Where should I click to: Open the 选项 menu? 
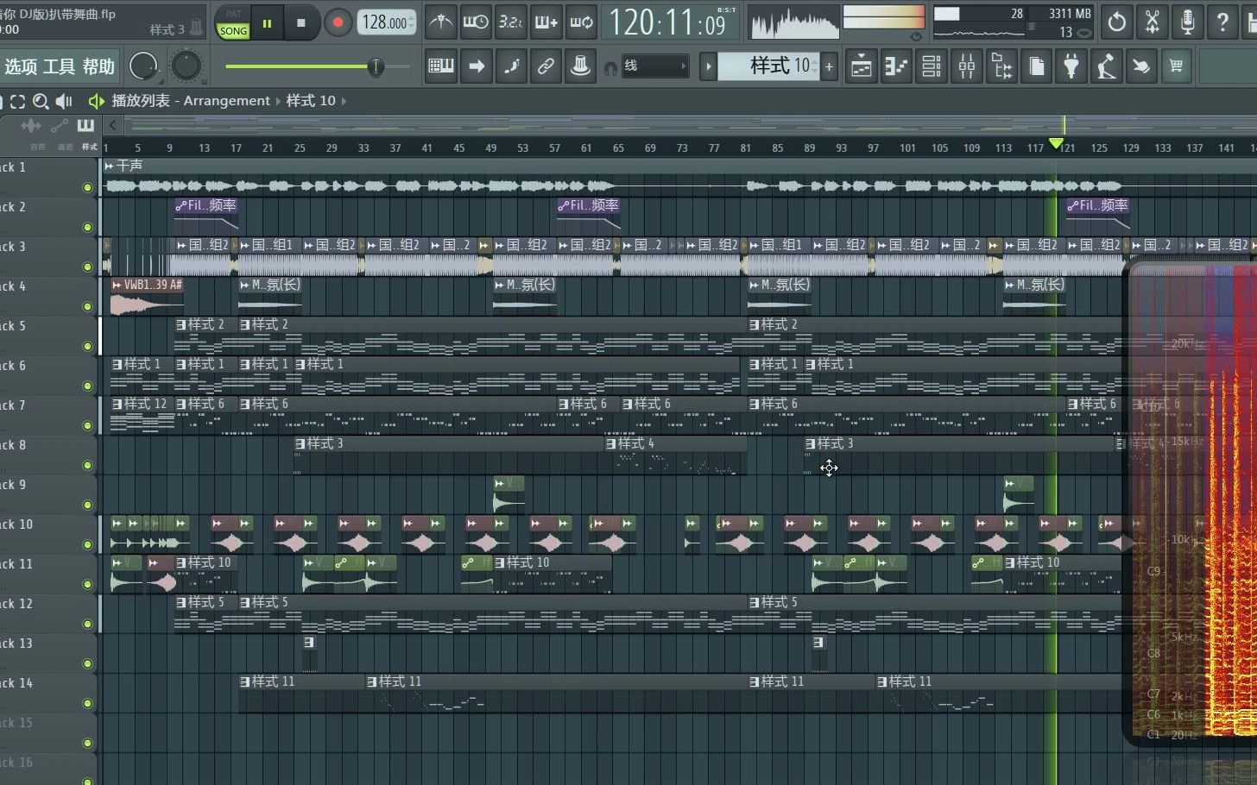(x=21, y=67)
